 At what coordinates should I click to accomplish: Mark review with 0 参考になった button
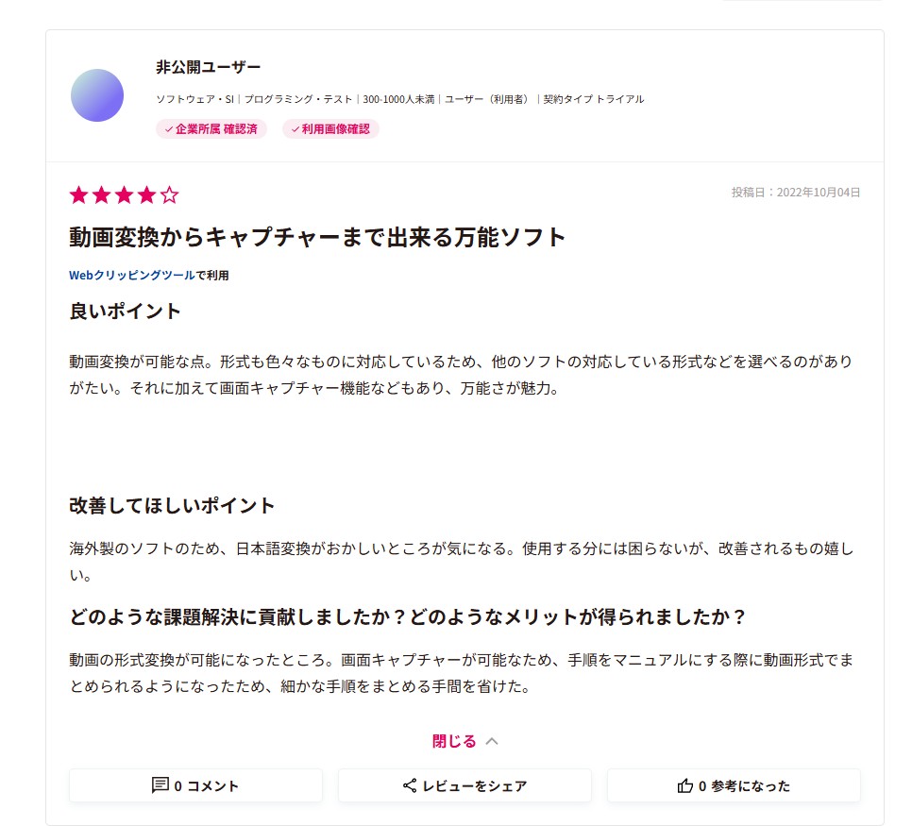(734, 785)
